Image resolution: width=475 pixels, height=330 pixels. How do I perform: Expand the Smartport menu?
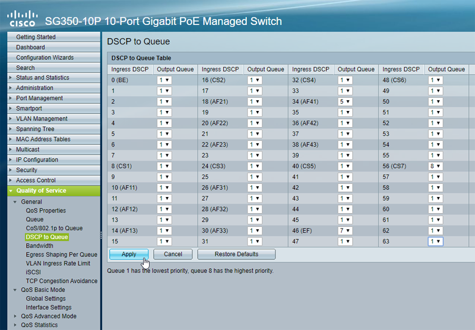click(x=53, y=109)
